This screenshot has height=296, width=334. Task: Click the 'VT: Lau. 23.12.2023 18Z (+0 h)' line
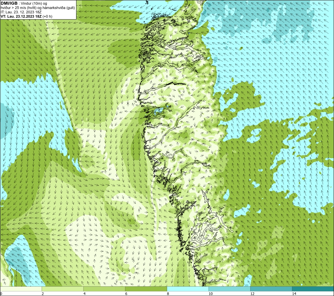click(26, 16)
